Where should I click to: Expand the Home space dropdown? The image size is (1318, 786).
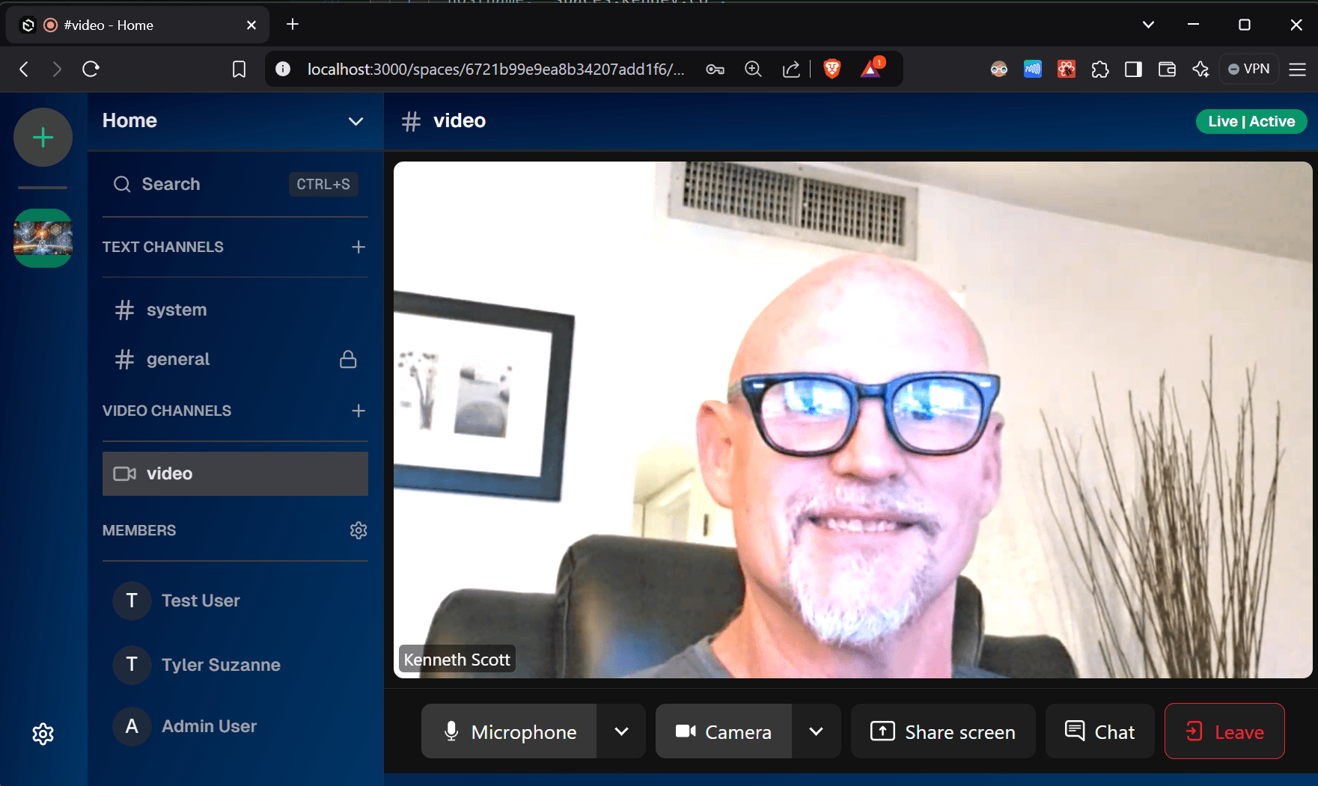point(356,121)
